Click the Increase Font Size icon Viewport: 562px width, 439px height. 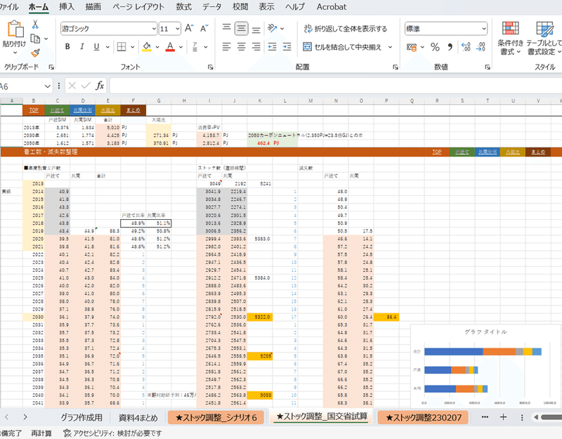189,28
